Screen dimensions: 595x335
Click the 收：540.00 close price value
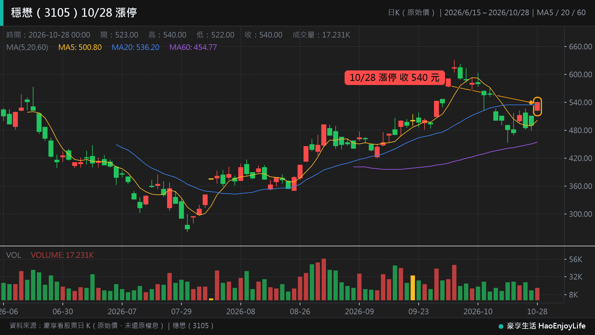[263, 35]
